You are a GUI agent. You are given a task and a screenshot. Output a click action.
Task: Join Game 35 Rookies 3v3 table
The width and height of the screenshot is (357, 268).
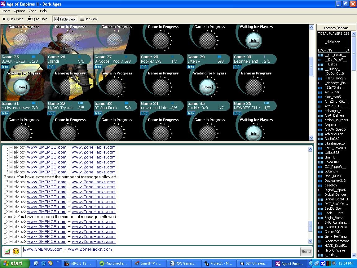tap(207, 87)
